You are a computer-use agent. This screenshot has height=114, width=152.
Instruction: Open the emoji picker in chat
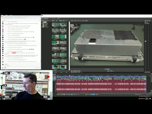pyautogui.click(x=3, y=68)
